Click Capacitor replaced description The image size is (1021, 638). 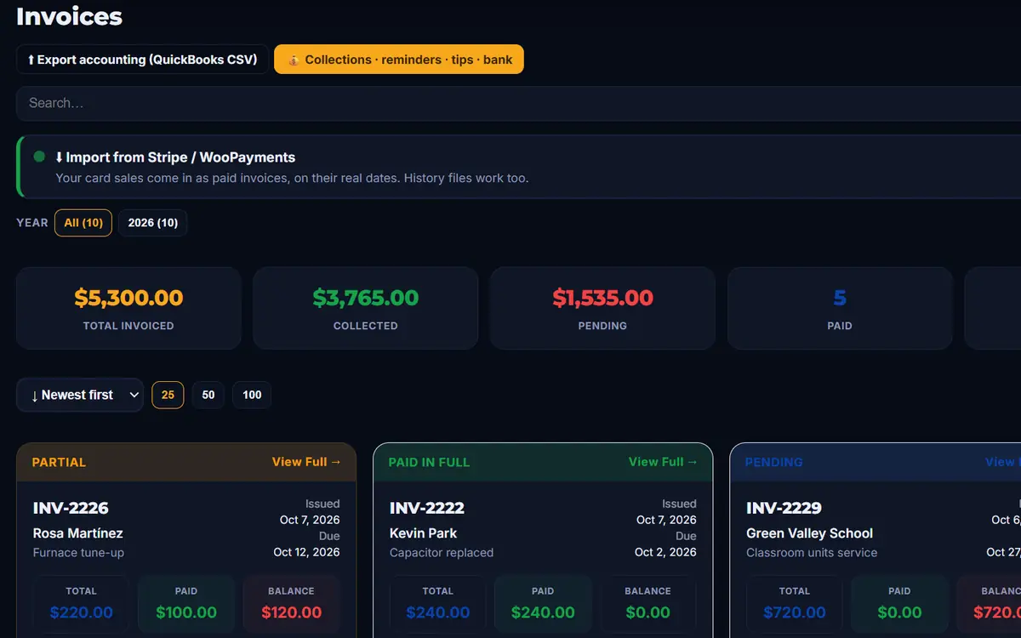442,553
